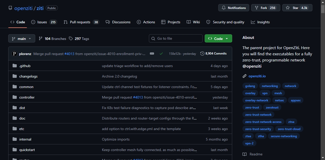The image size is (325, 160).
Task: Switch to the Code tab
Action: pyautogui.click(x=17, y=22)
